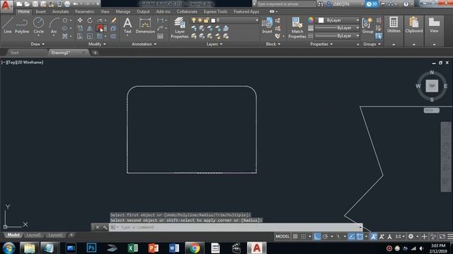Toggle grid display in status bar

coord(295,236)
